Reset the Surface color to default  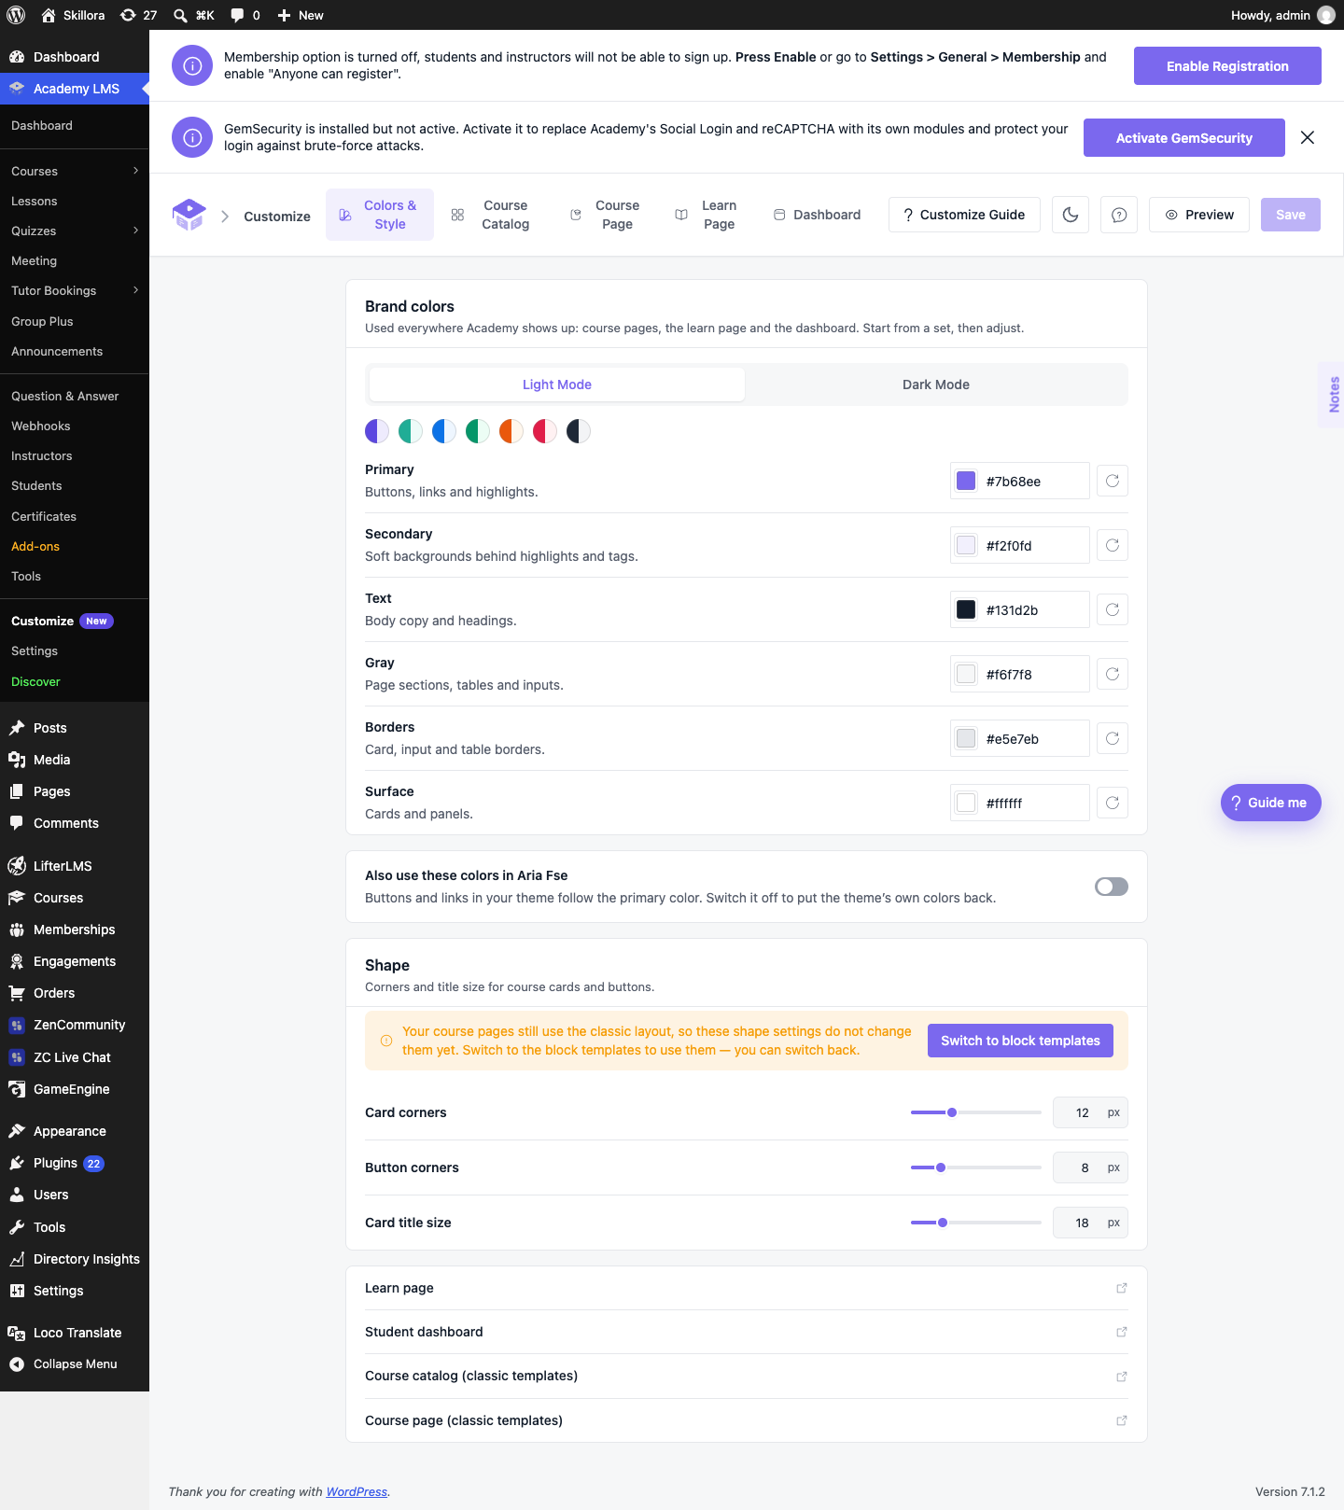tap(1113, 803)
